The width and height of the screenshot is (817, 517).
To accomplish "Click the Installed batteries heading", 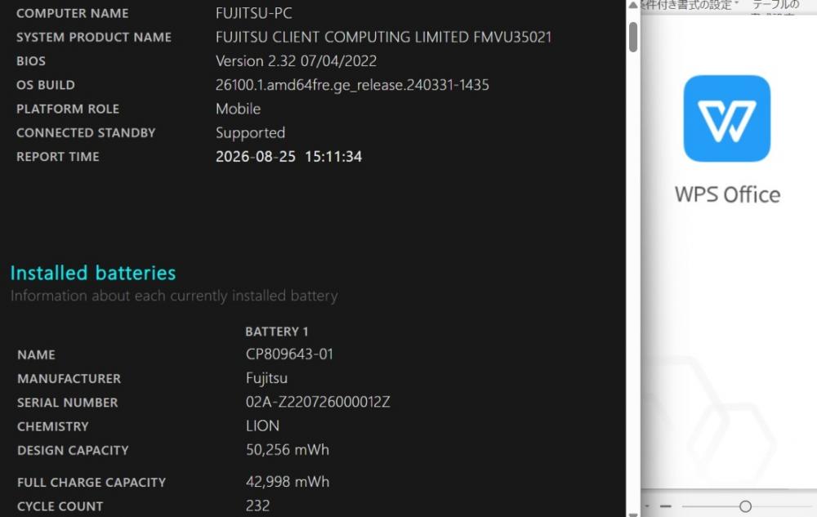I will click(93, 273).
